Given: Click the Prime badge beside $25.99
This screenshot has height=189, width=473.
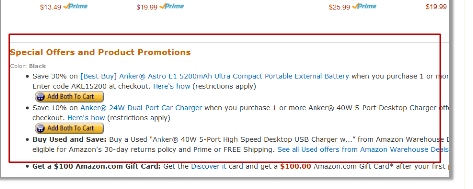Looking at the screenshot, I should click(364, 6).
